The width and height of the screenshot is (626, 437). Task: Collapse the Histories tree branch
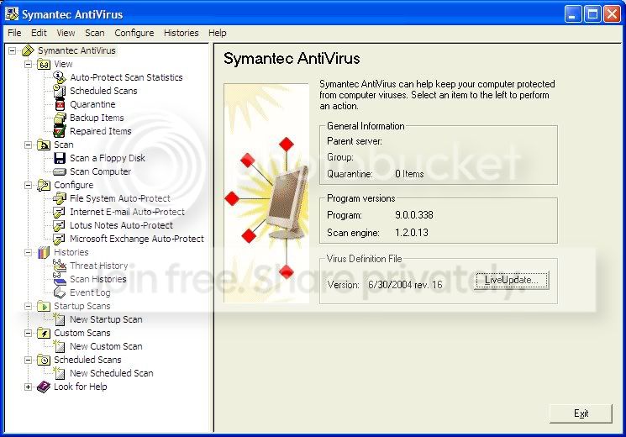click(28, 252)
